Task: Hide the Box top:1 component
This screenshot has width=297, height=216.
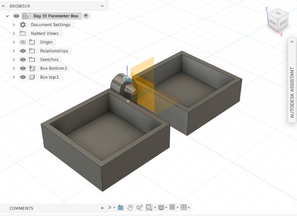Action: coord(23,77)
